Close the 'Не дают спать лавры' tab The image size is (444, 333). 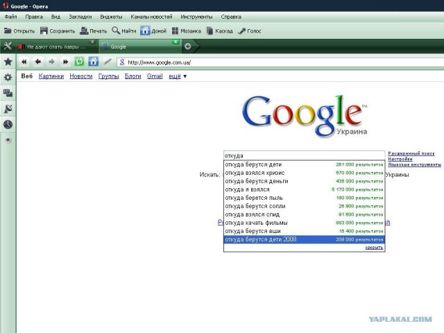point(92,42)
